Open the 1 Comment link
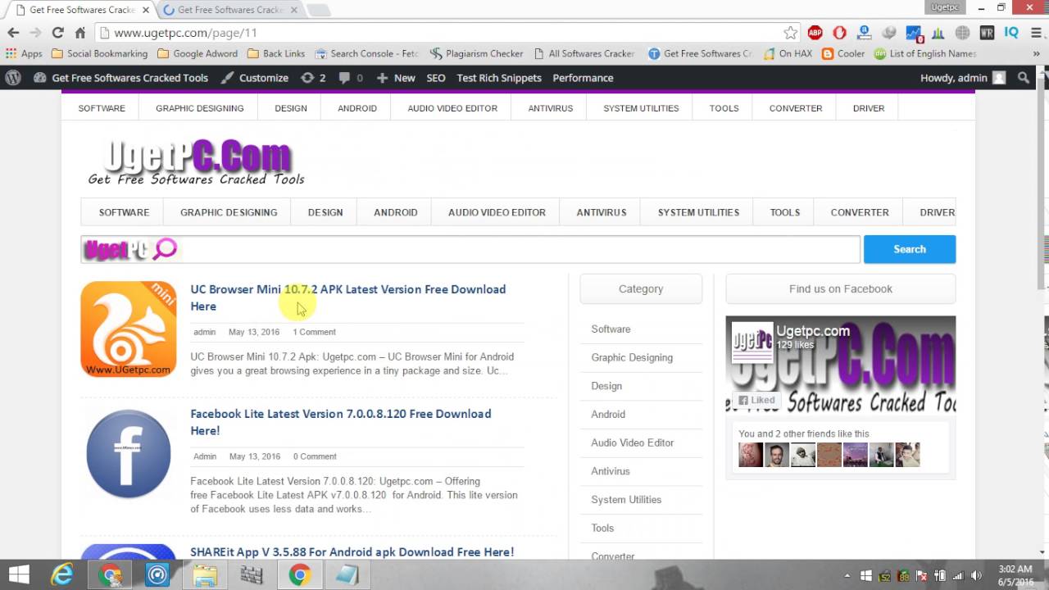The width and height of the screenshot is (1049, 590). pos(314,332)
